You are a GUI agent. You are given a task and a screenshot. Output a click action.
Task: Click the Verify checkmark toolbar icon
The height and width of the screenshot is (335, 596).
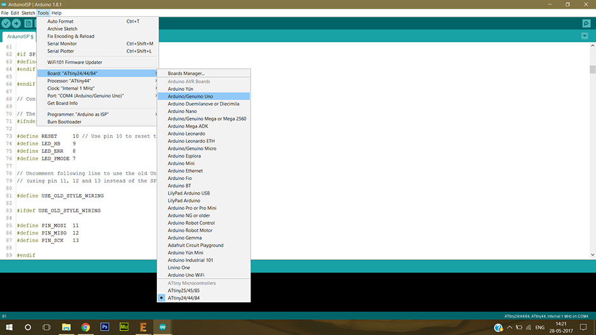[6, 23]
